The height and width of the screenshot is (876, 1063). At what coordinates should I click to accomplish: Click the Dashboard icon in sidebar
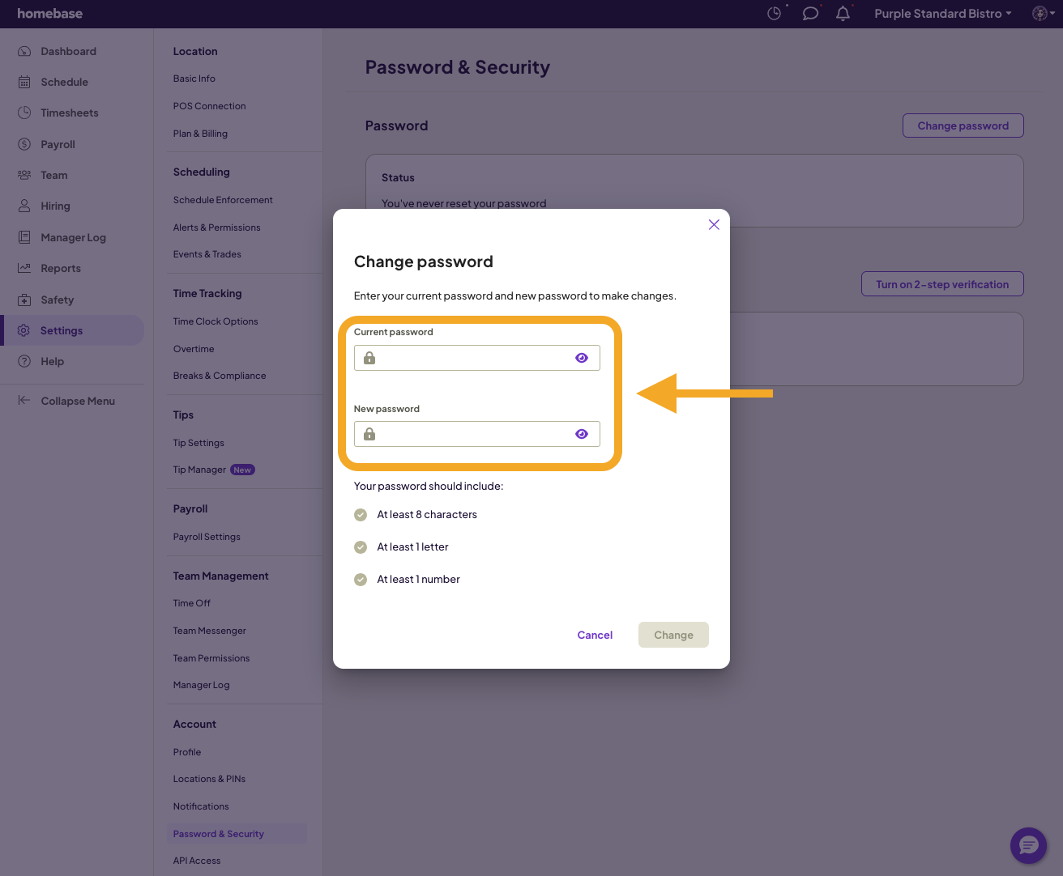pos(24,51)
